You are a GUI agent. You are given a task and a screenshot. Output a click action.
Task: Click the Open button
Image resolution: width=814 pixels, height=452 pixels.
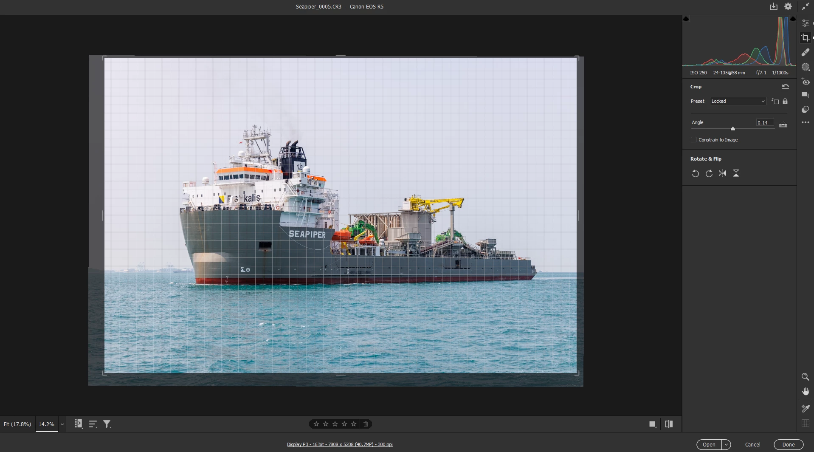pos(709,445)
